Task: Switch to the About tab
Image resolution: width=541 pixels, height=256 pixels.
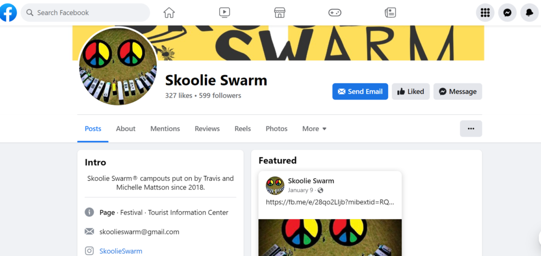Action: coord(126,129)
